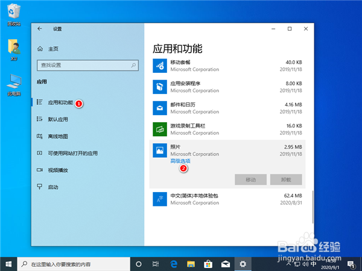Select 默认应用 in the sidebar

(x=58, y=119)
